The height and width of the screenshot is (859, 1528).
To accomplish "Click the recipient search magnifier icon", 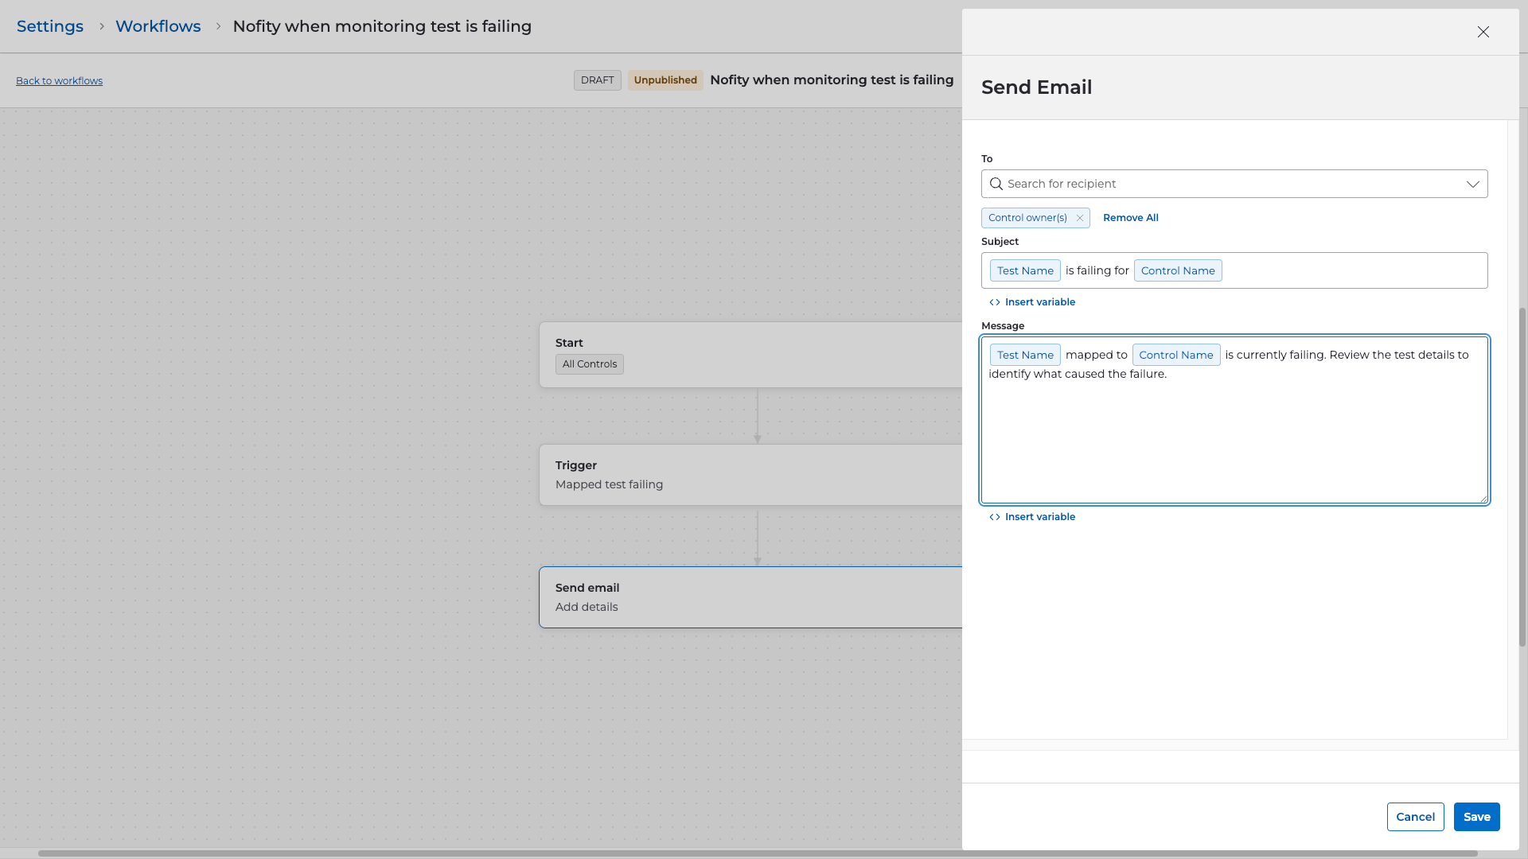I will point(996,184).
